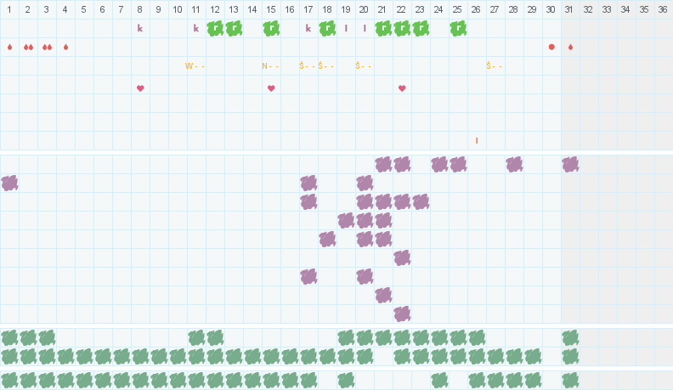Open the green r mark on day 25
This screenshot has height=390, width=673.
(x=458, y=29)
